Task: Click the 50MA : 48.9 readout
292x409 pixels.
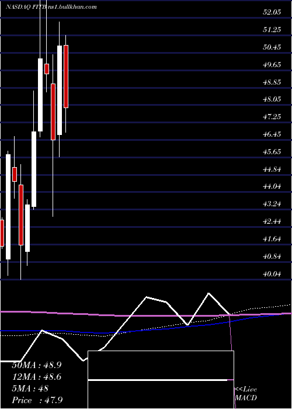Action: 37,365
